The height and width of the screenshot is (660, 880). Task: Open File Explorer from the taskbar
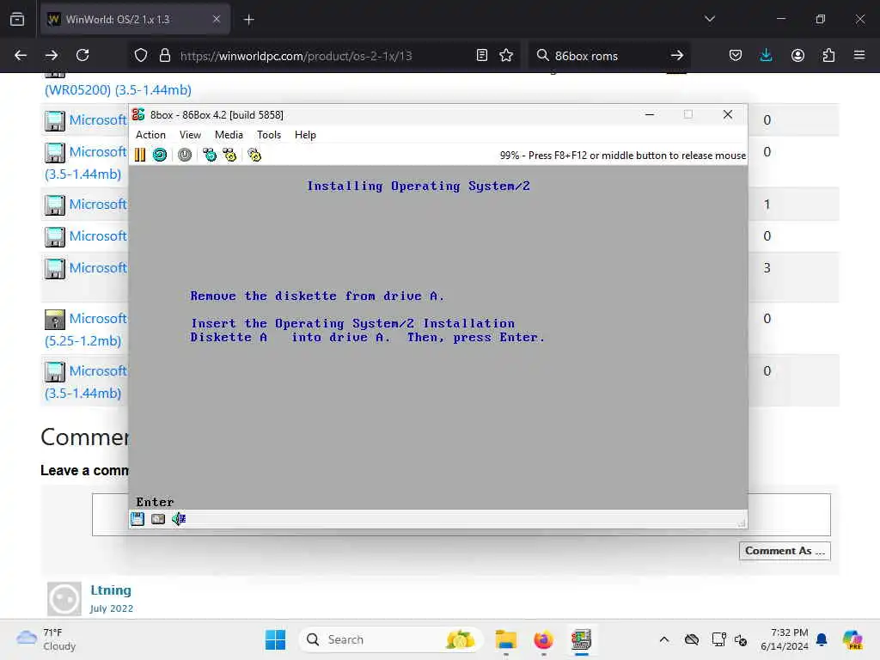tap(506, 639)
